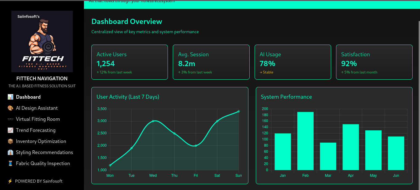Screen dimensions: 420x190
Task: Click the palette icon for AI Design Assistant
Action: (x=10, y=108)
